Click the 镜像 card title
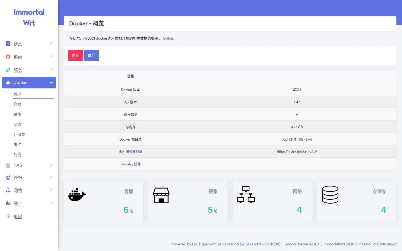Screen dimensions: 402x251 tap(213, 191)
